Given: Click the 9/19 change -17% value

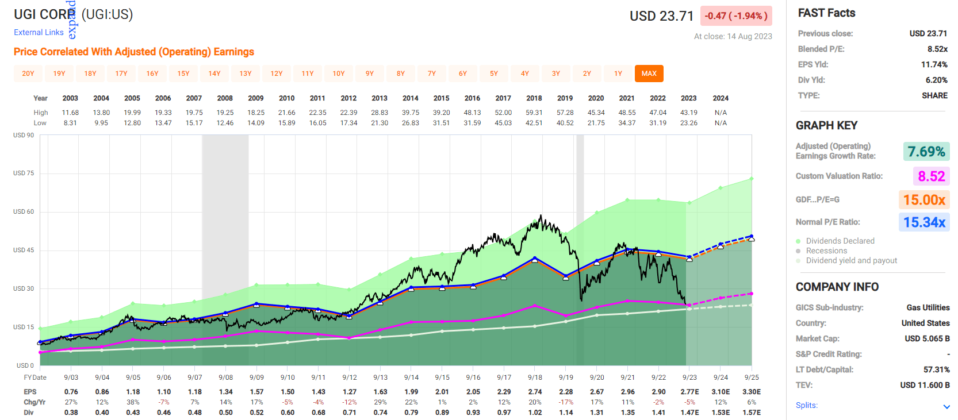Looking at the screenshot, I should point(566,402).
